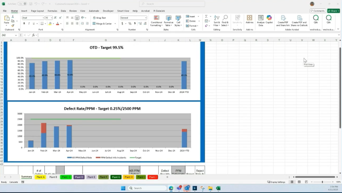Viewport: 342px width, 193px height.
Task: Switch to the Formulas ribbon tab
Action: click(52, 11)
